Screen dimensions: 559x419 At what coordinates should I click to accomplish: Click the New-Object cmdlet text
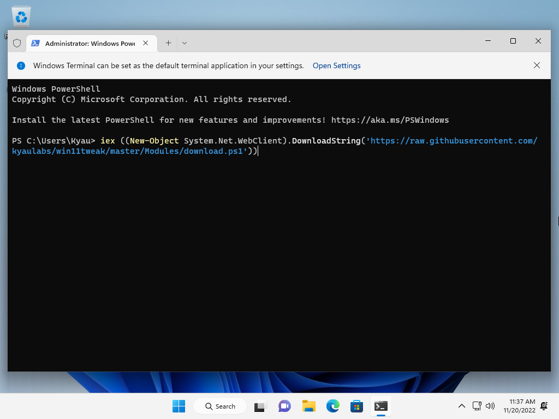pyautogui.click(x=154, y=141)
